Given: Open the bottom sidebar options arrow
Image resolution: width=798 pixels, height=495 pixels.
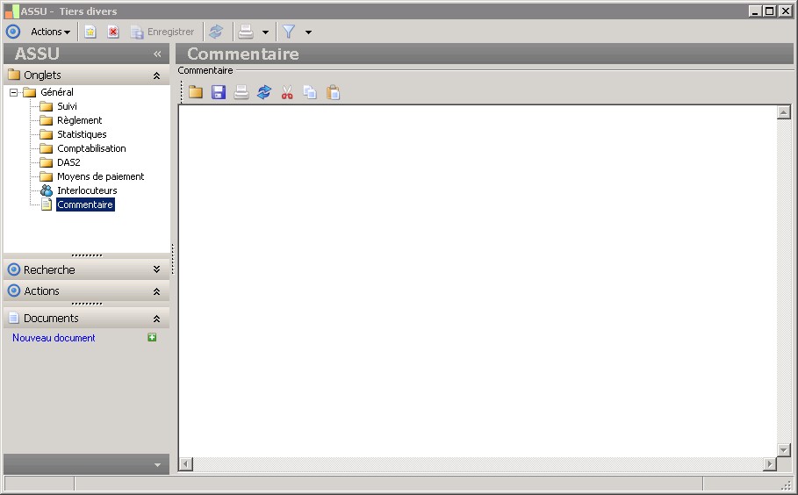Looking at the screenshot, I should [x=157, y=464].
